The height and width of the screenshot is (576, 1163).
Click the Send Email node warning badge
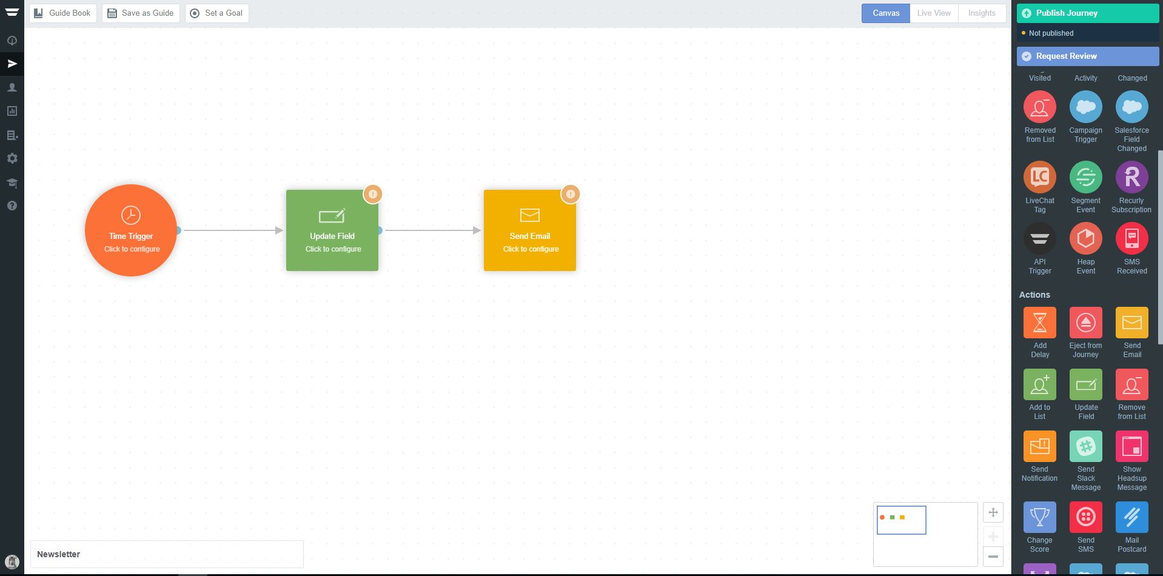[570, 194]
